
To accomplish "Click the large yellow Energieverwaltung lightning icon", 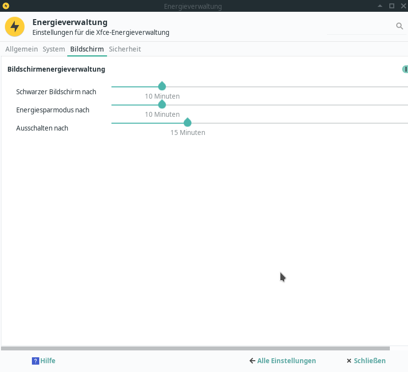I will pyautogui.click(x=15, y=27).
